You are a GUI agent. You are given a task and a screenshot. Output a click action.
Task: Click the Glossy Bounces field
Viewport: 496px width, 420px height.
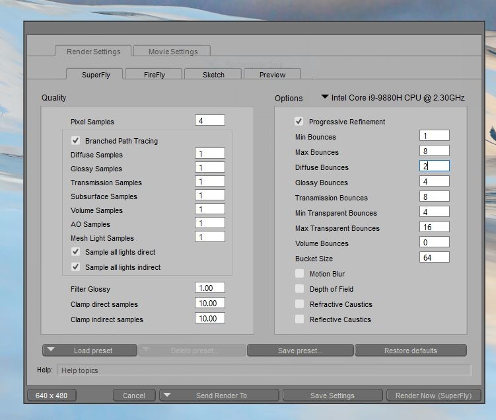coord(435,181)
